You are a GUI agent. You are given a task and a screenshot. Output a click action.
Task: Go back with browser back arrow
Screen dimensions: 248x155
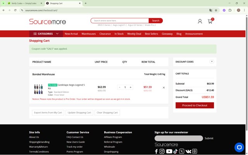click(3, 10)
